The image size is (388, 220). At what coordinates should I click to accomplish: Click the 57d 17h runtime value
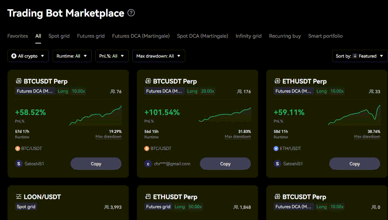tap(22, 131)
